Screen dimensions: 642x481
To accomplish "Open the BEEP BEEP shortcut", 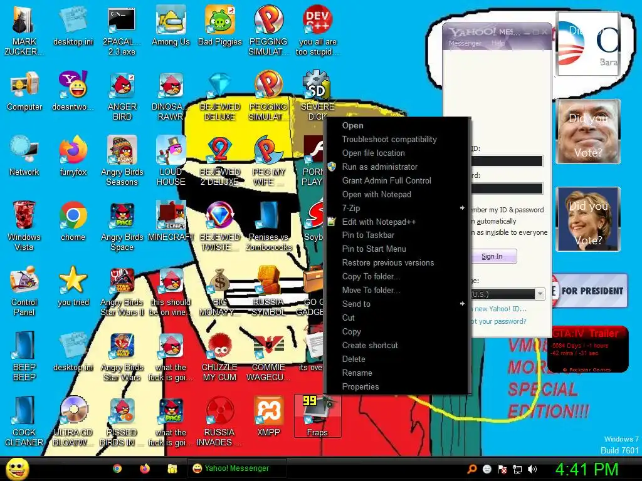I will 24,356.
